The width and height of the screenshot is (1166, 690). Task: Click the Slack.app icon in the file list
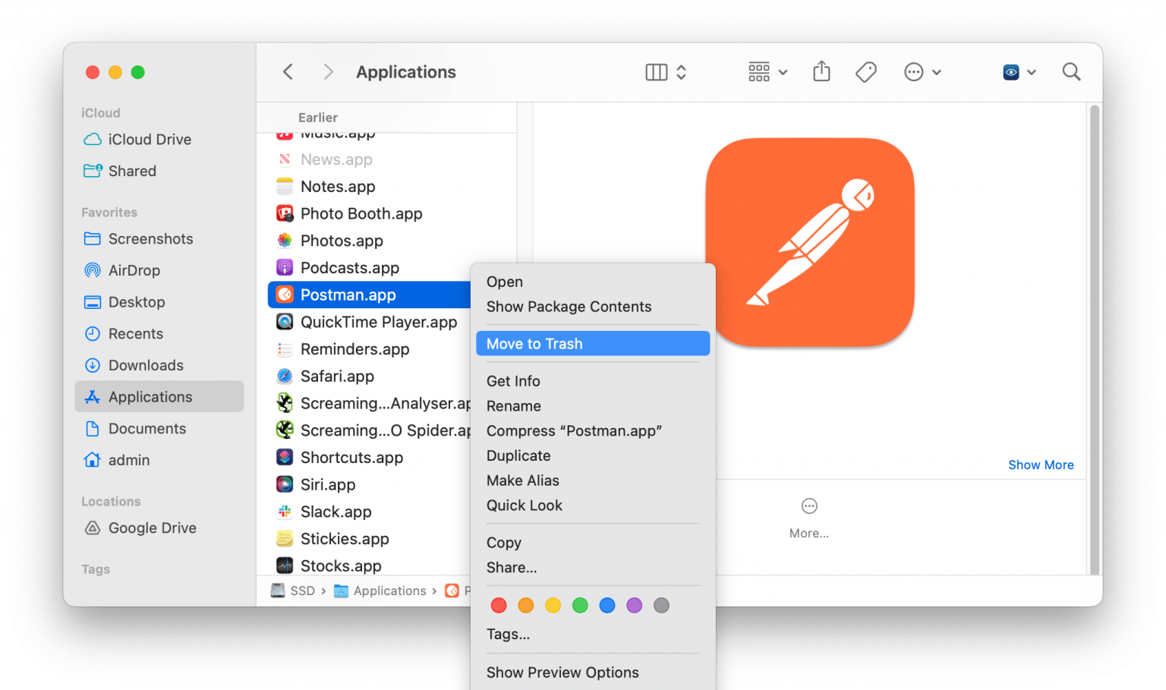[285, 512]
